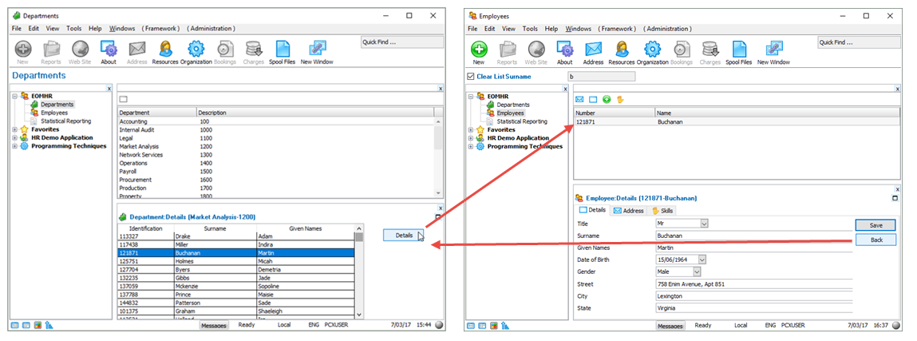Switch to the Address tab
917x341 pixels.
click(x=628, y=211)
